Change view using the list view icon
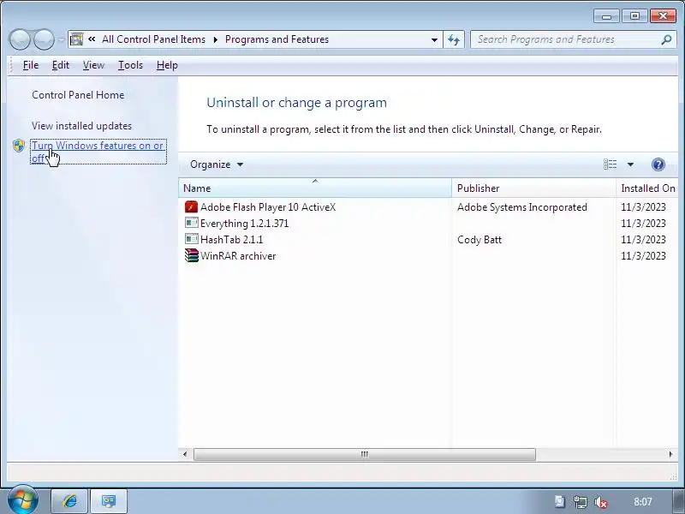This screenshot has width=685, height=514. [611, 164]
